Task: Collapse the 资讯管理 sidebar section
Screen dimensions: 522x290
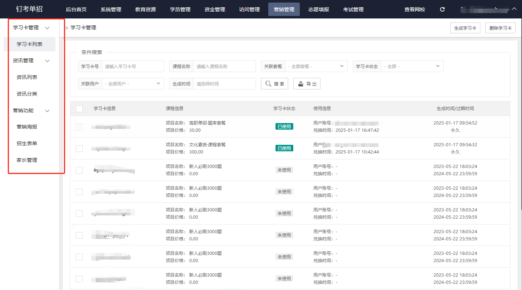Action: 47,60
